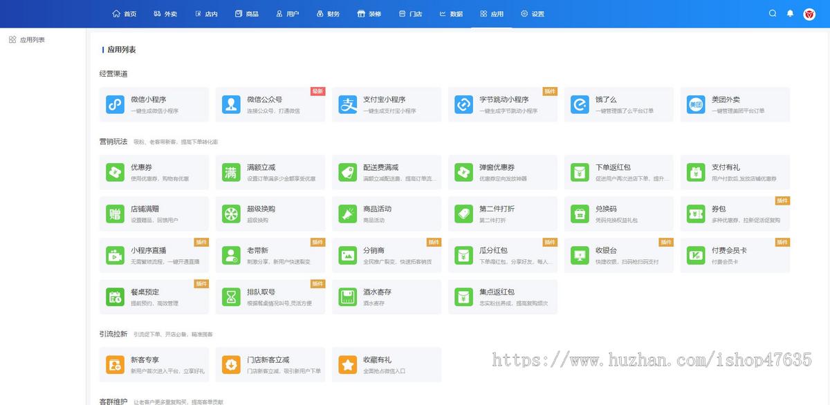Click the 新客专享 orange icon

[115, 364]
